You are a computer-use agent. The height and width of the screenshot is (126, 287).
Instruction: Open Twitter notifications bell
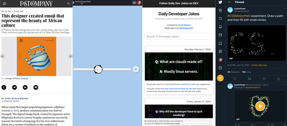coord(220,27)
